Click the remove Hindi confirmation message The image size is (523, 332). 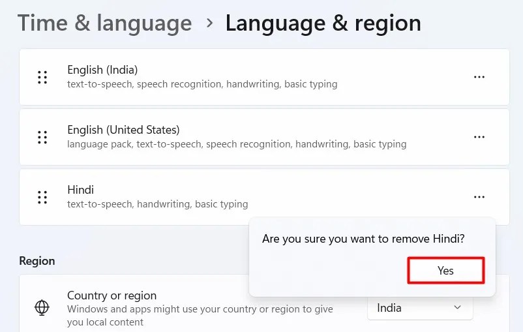point(363,239)
